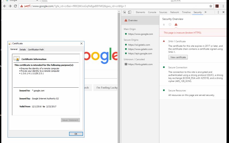
Task: Toggle the device toolbar in DevTools
Action: (x=130, y=12)
